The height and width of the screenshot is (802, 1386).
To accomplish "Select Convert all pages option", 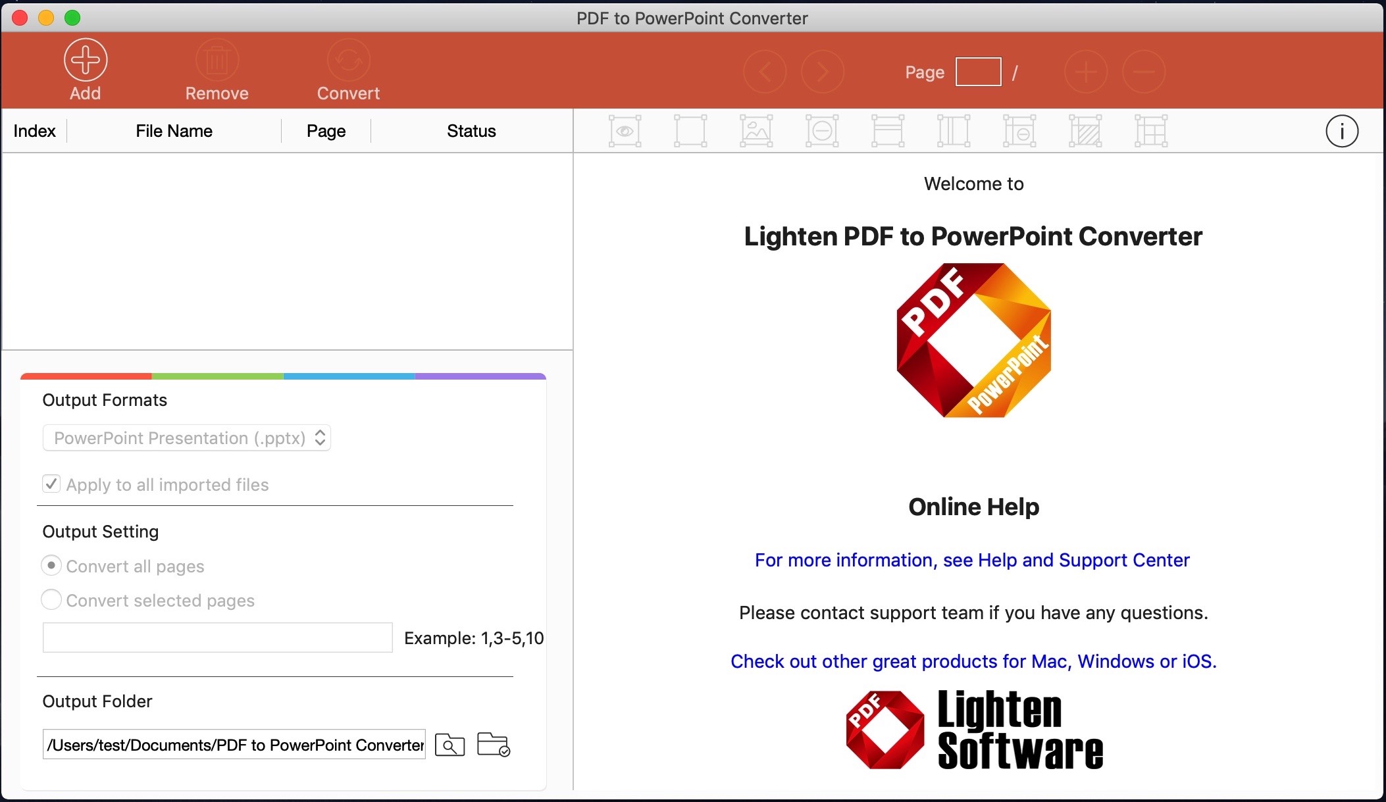I will (51, 566).
